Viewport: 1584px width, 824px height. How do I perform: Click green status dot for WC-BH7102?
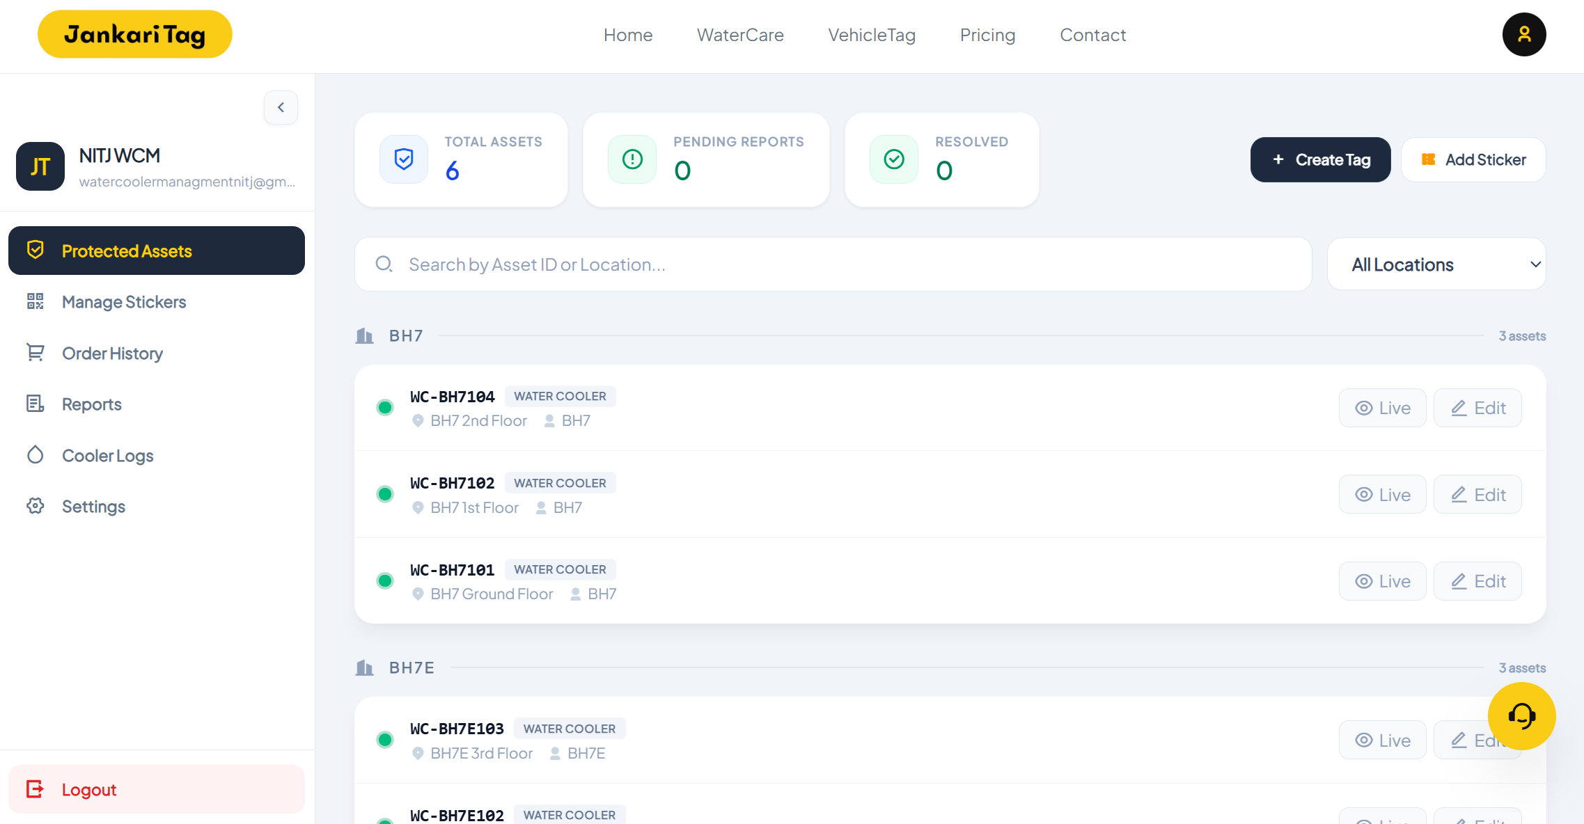pos(385,494)
